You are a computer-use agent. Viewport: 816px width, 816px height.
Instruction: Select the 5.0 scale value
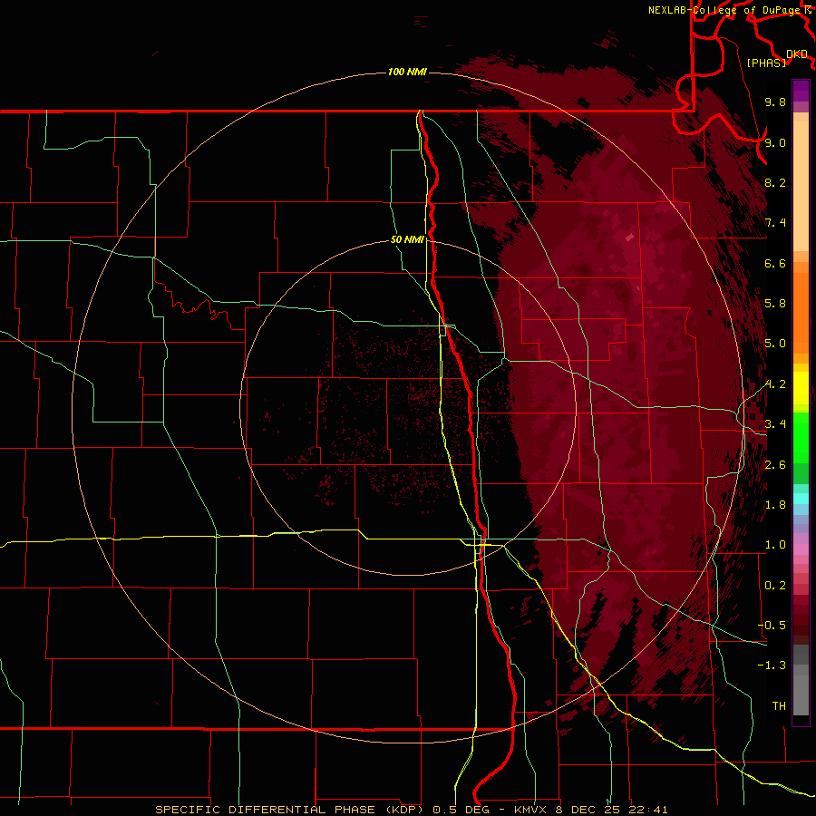tap(775, 344)
